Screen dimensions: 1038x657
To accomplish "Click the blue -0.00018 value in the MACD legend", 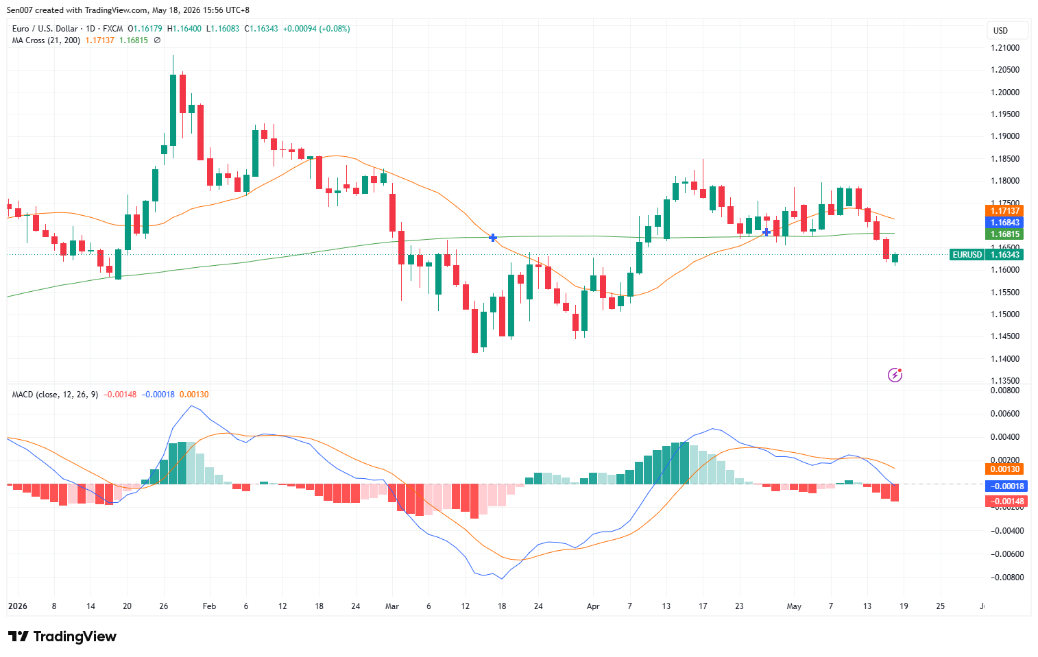I will 158,395.
